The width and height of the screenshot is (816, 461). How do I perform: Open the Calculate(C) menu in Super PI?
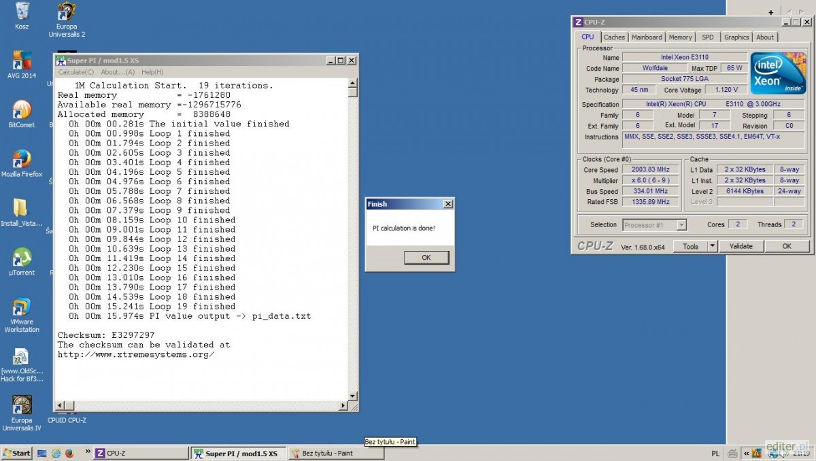76,72
